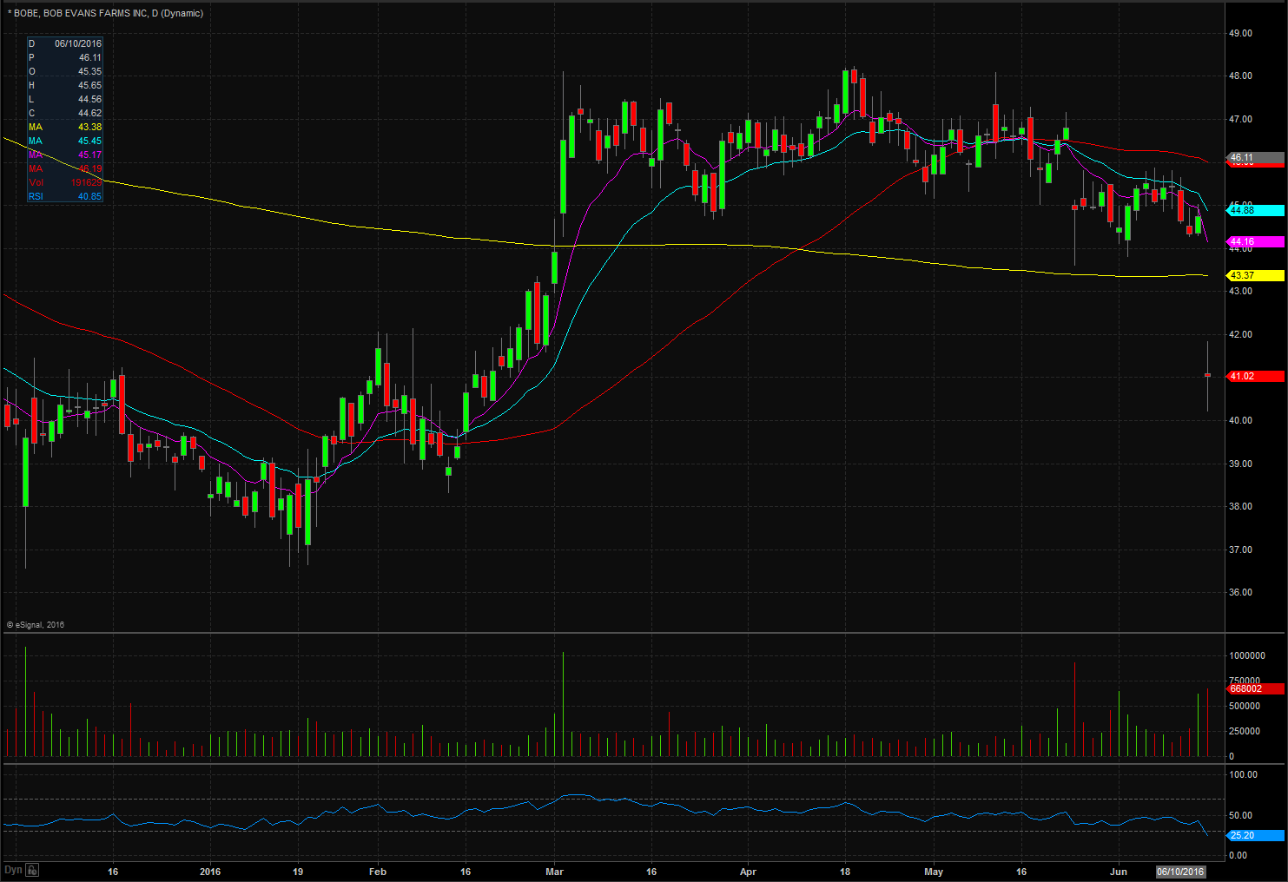The image size is (1288, 882).
Task: Select the yellow 43.37 moving average marker
Action: click(1255, 275)
